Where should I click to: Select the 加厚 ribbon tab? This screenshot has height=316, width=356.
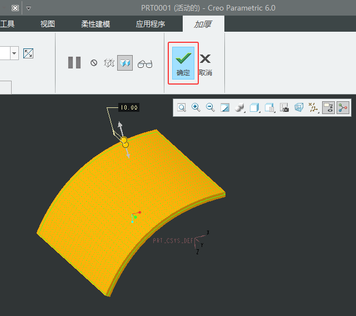pyautogui.click(x=203, y=24)
